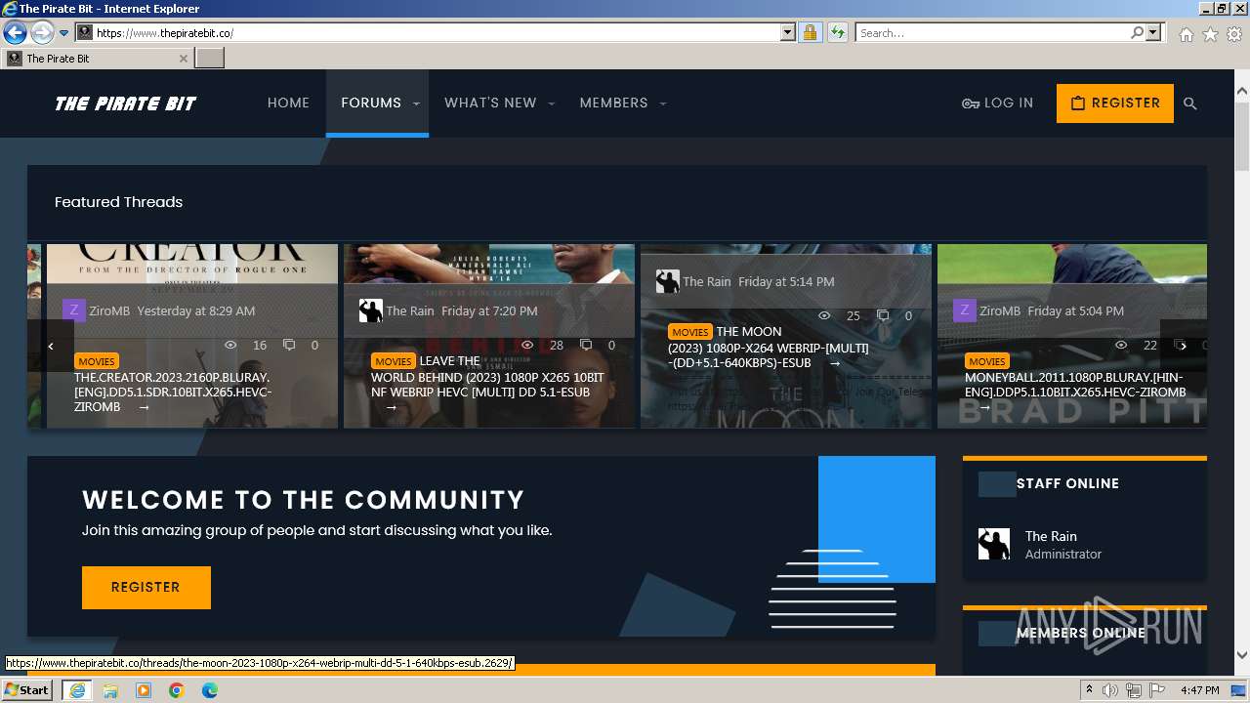Click The Pirate Bit site logo
This screenshot has width=1250, height=703.
pos(126,103)
